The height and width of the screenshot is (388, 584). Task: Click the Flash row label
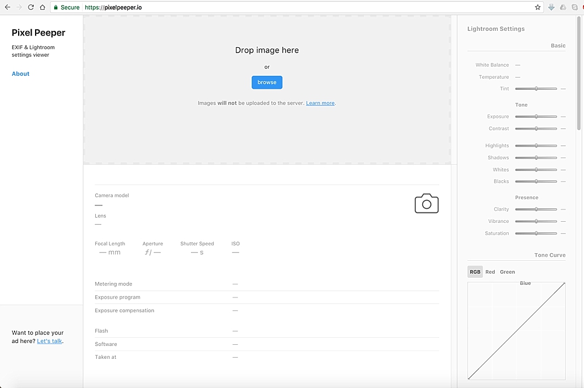101,331
